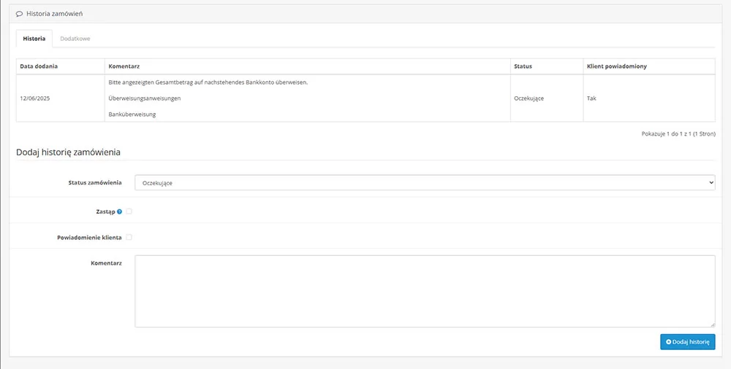Switch to the Historia tab
The width and height of the screenshot is (731, 369).
pos(34,38)
